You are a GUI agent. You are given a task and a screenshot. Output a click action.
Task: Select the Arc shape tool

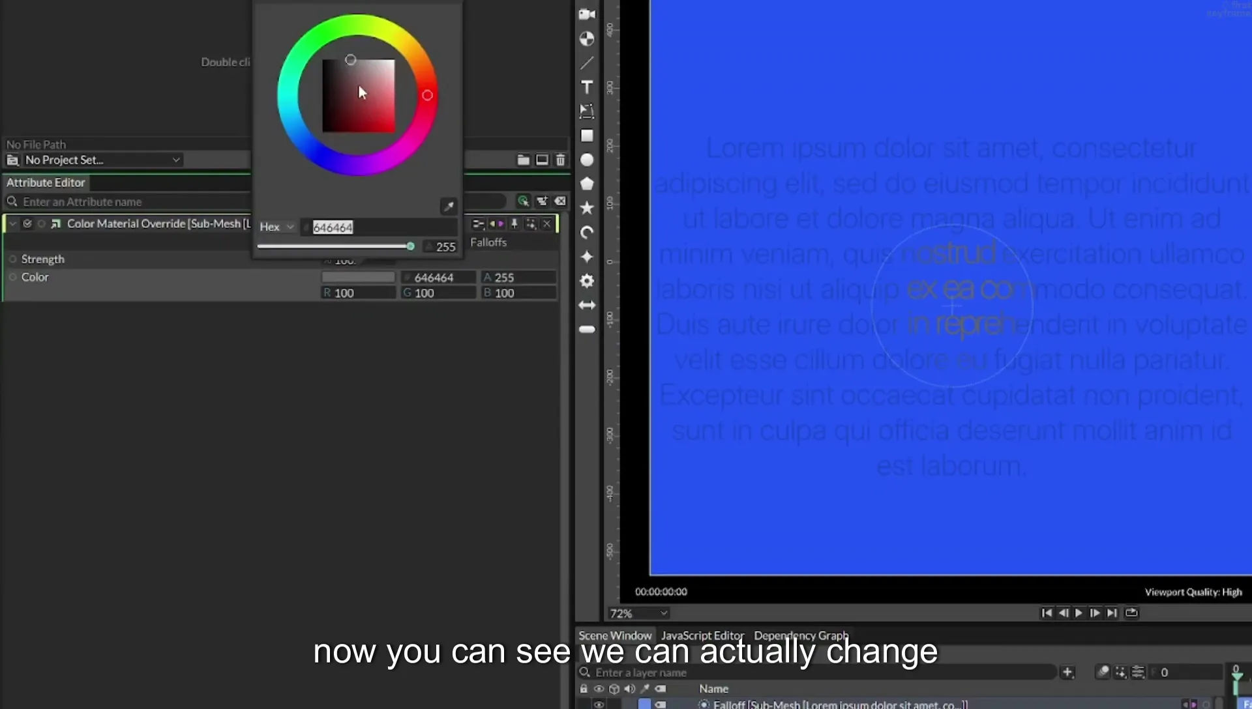pos(587,233)
